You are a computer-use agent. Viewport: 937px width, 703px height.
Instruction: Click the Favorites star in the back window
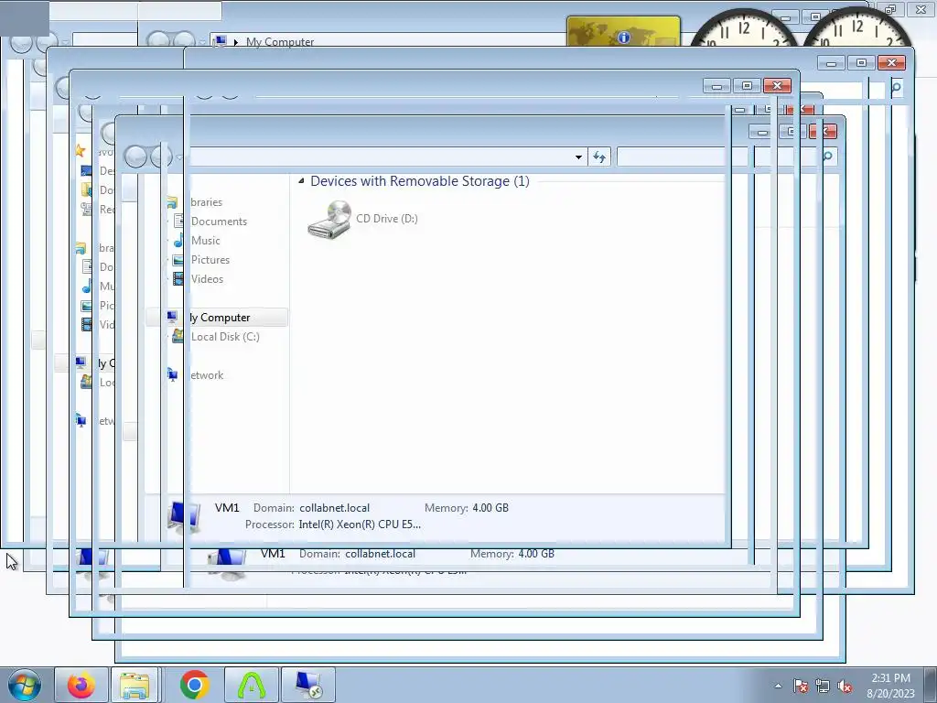pyautogui.click(x=81, y=151)
